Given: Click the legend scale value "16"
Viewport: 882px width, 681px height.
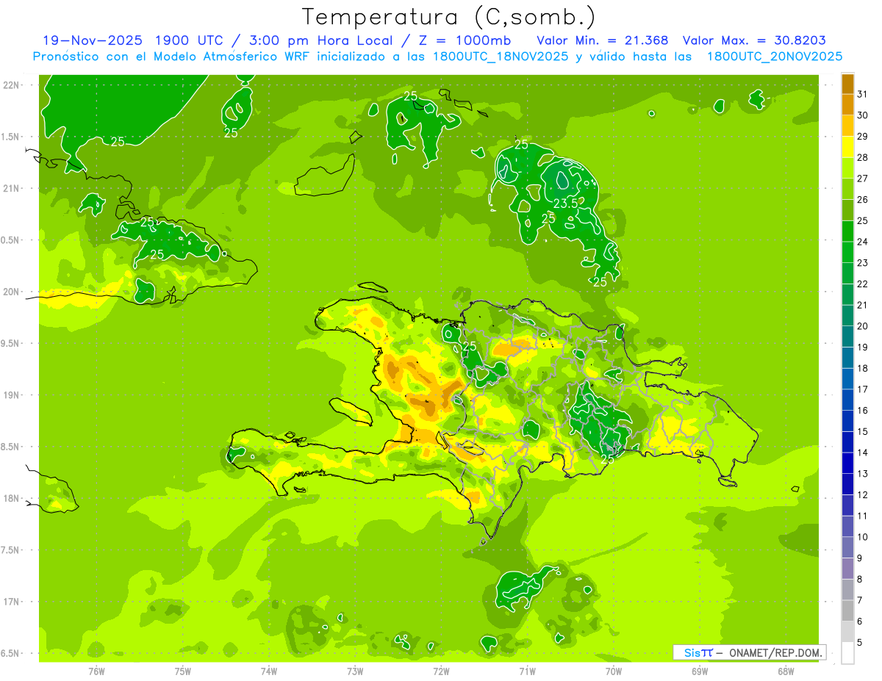Looking at the screenshot, I should pos(863,411).
